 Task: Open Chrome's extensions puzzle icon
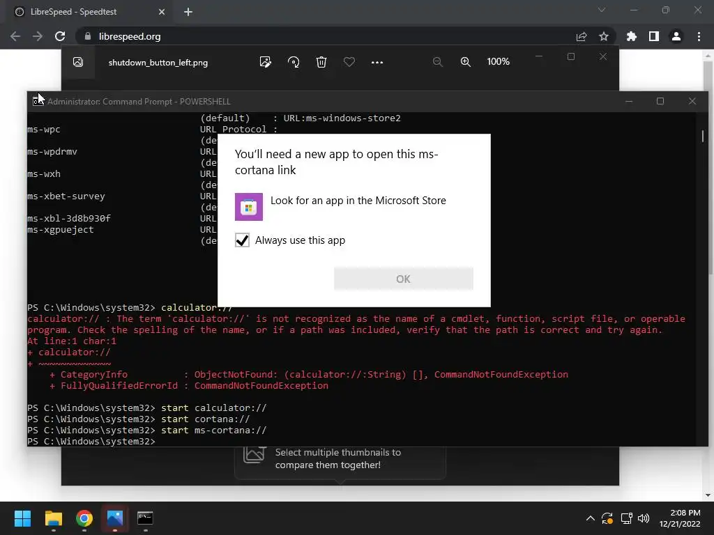click(x=632, y=36)
